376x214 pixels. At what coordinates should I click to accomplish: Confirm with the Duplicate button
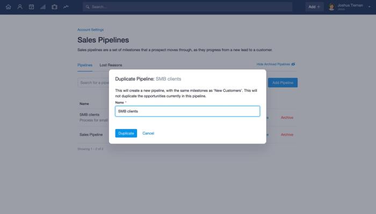tap(126, 133)
